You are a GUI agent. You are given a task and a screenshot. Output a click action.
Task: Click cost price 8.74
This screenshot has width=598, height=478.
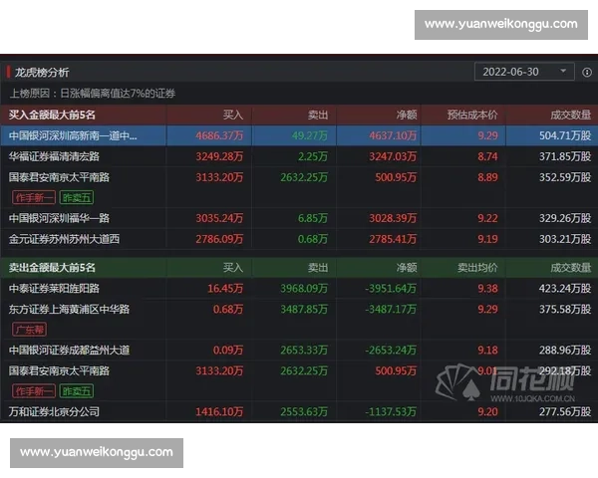click(487, 156)
